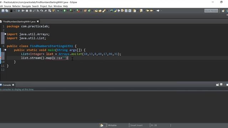228x128 pixels.
Task: Close the Console view tab
Action: click(x=13, y=85)
